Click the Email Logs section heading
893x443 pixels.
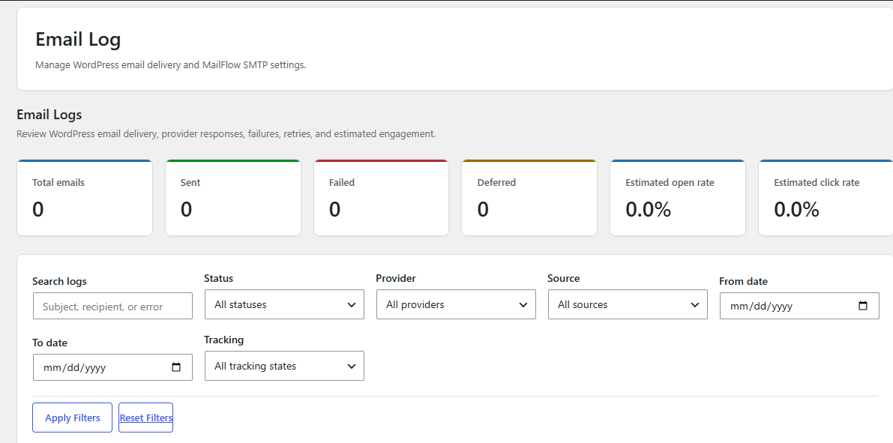coord(49,115)
